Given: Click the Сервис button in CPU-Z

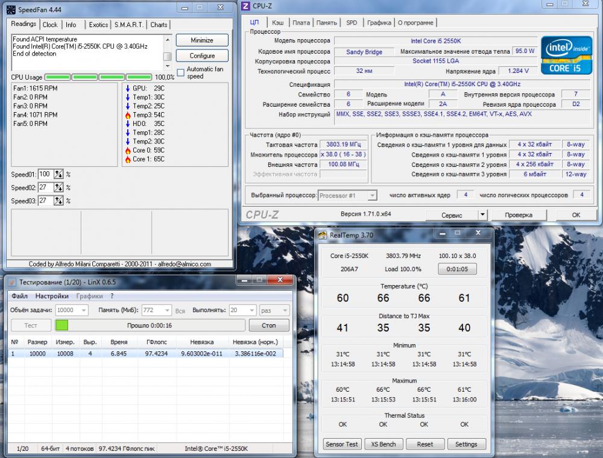Looking at the screenshot, I should (452, 215).
